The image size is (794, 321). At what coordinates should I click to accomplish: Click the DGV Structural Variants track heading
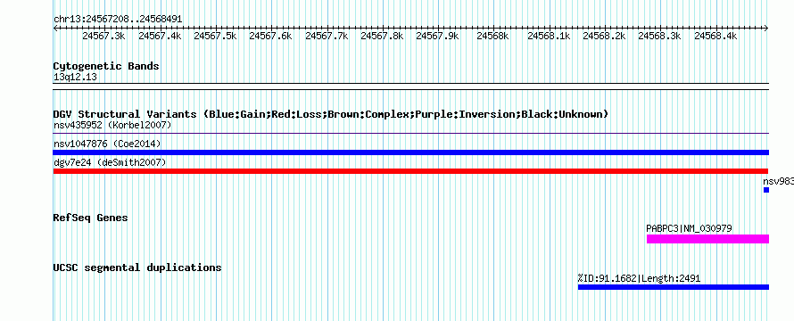(330, 114)
